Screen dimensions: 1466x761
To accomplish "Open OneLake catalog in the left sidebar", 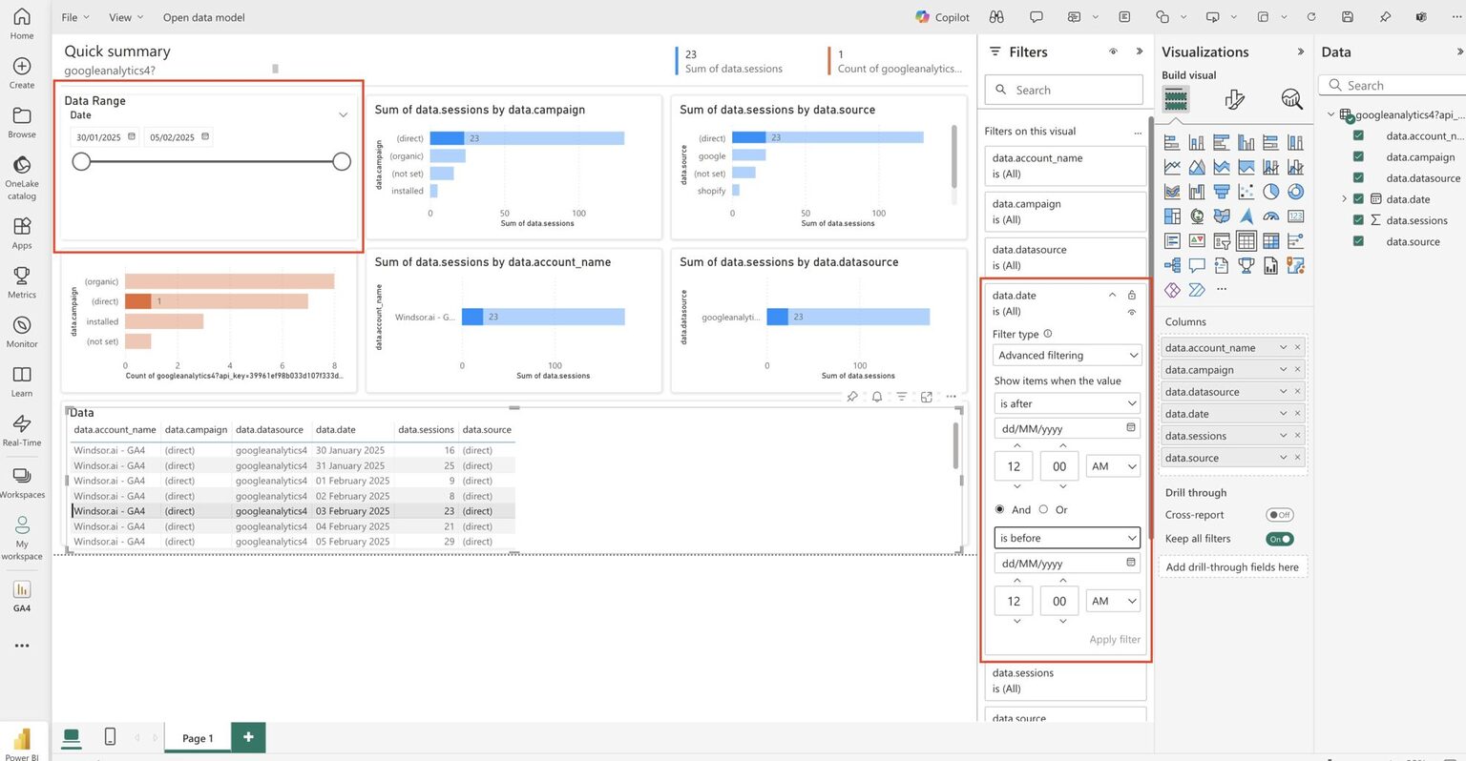I will coord(22,177).
